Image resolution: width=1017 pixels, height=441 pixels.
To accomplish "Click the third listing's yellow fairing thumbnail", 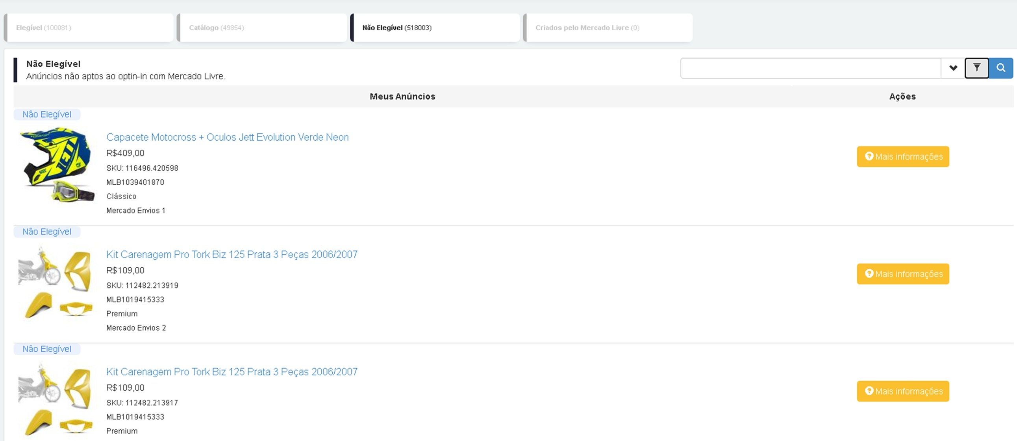I will (55, 399).
